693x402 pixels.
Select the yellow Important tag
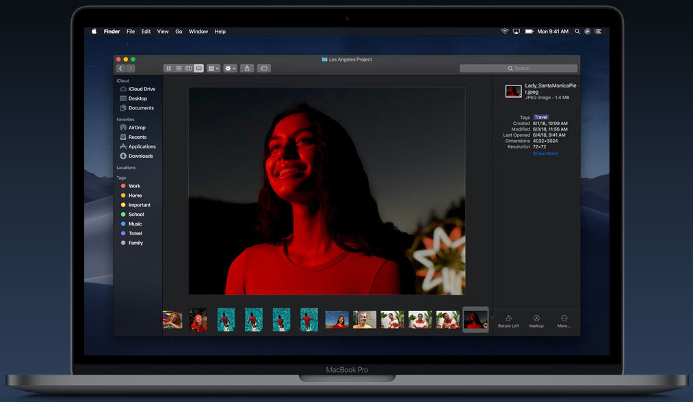(135, 205)
